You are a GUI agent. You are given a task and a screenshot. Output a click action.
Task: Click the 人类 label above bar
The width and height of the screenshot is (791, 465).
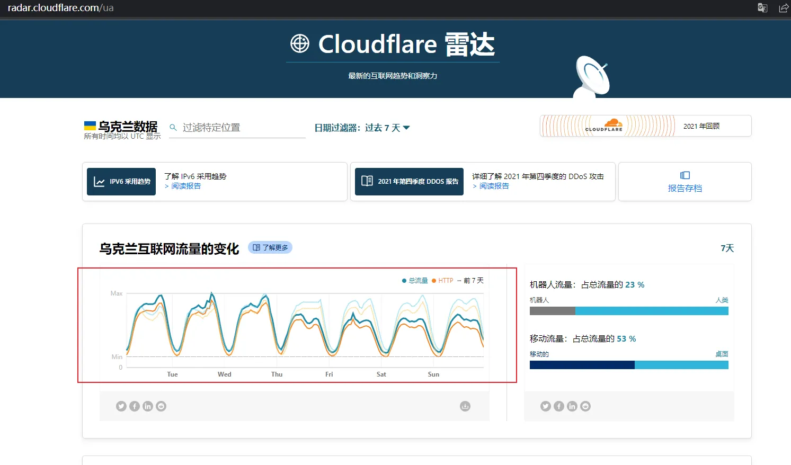(722, 300)
